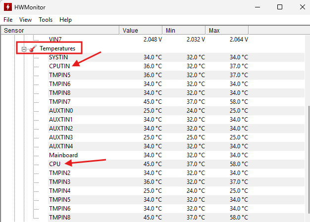Click the Value column header

coord(141,30)
